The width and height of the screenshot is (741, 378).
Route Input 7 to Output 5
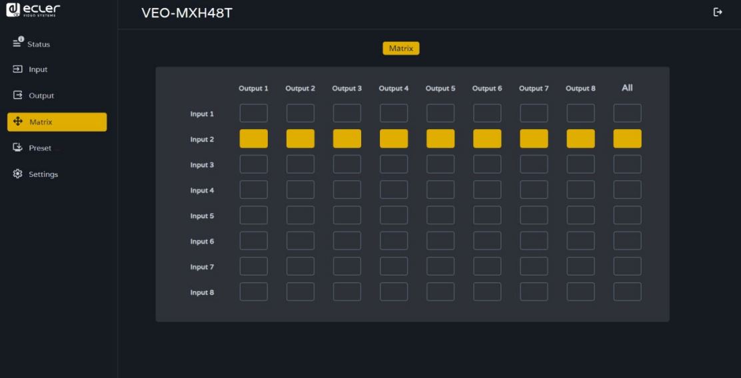click(440, 266)
